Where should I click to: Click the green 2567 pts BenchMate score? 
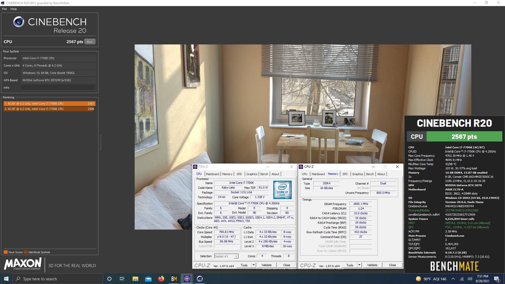464,137
